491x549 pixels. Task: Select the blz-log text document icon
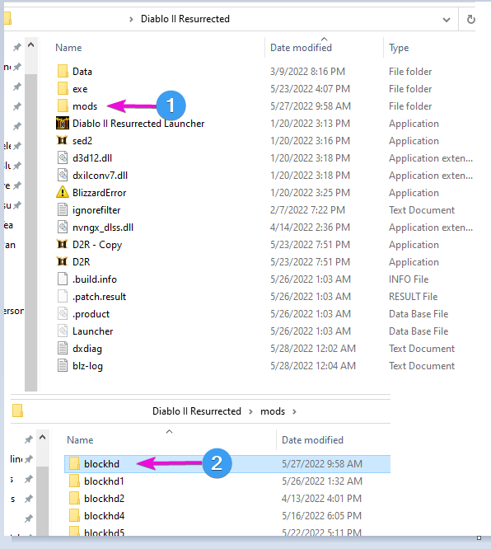63,365
